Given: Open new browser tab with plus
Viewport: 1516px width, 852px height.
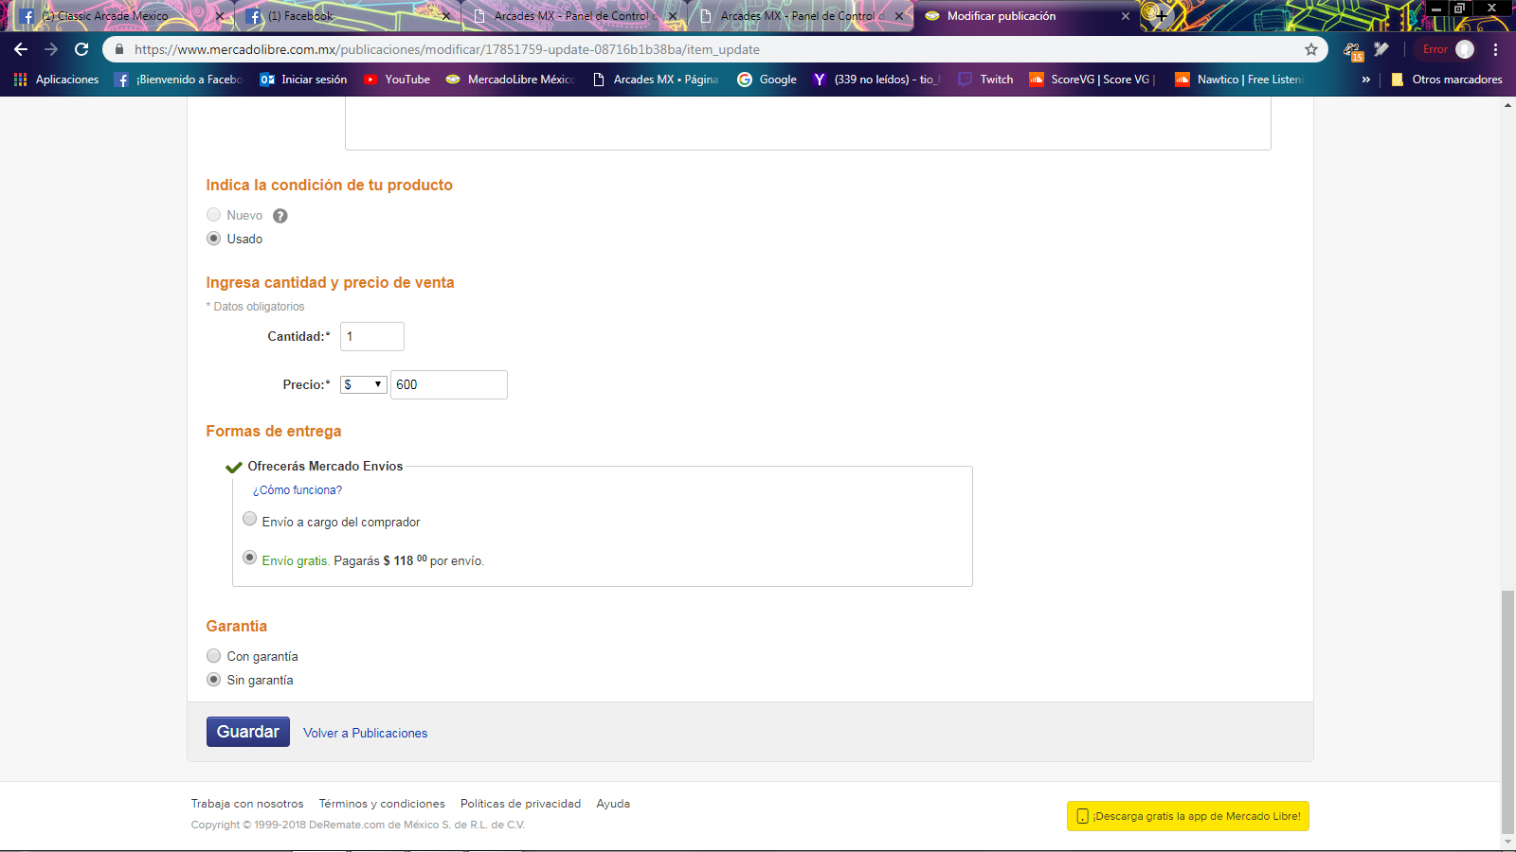Looking at the screenshot, I should (1161, 16).
